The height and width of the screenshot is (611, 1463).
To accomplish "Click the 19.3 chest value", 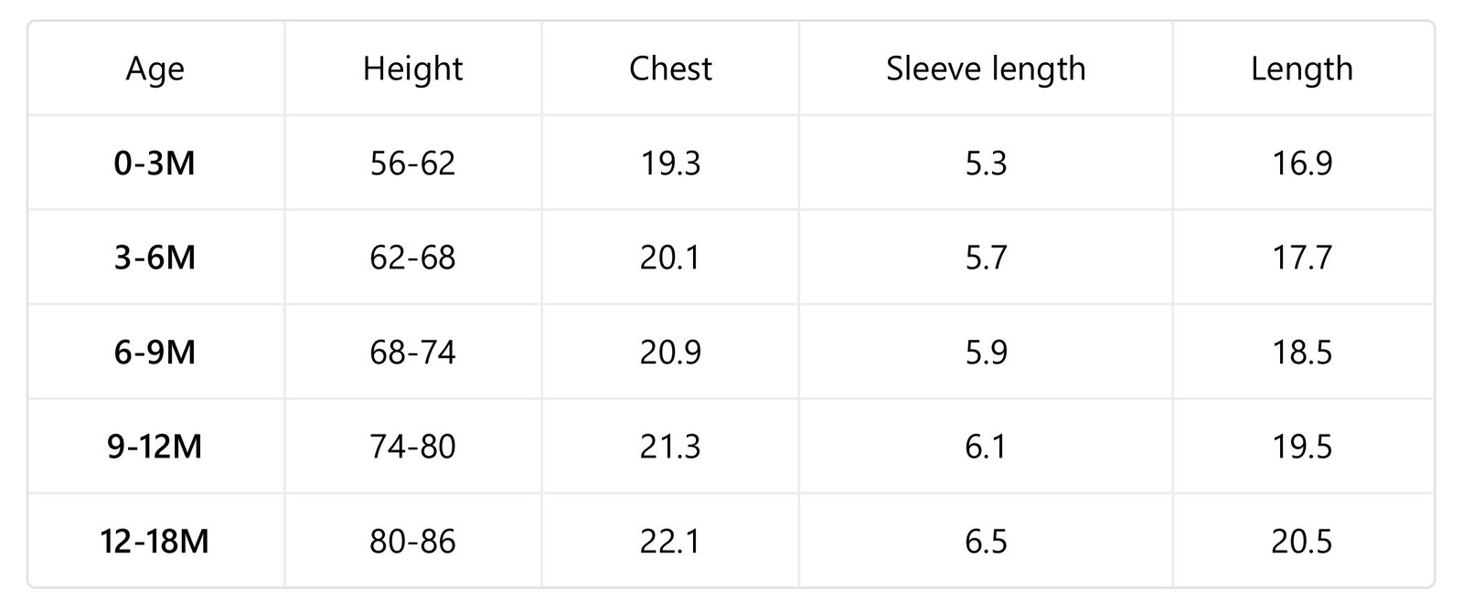I will [x=670, y=163].
